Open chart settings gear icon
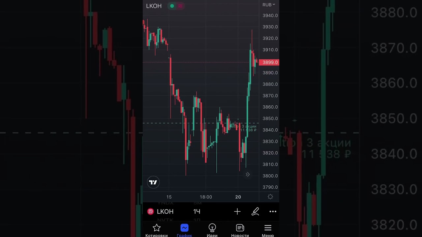The width and height of the screenshot is (422, 237). click(x=270, y=197)
